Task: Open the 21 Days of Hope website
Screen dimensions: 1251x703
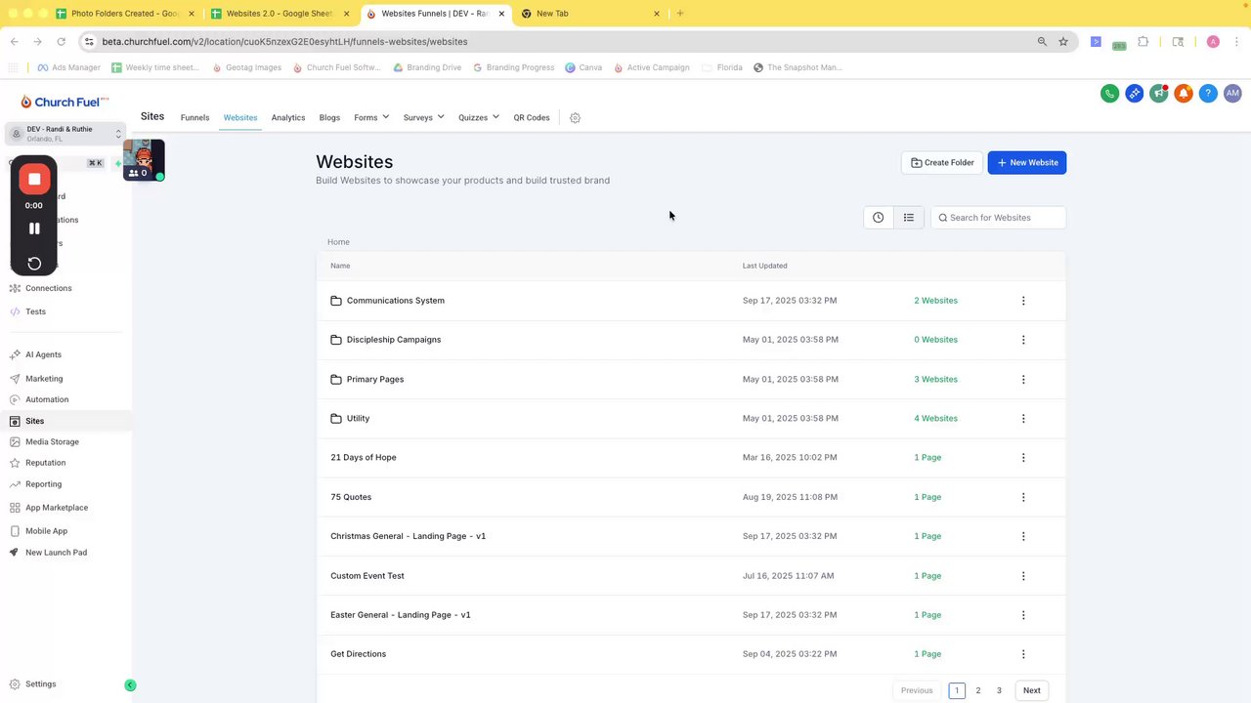Action: (364, 458)
